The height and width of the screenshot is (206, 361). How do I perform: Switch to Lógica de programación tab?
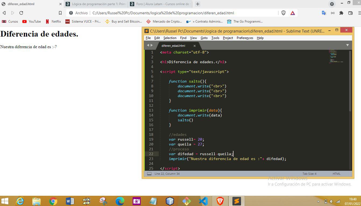pyautogui.click(x=96, y=4)
